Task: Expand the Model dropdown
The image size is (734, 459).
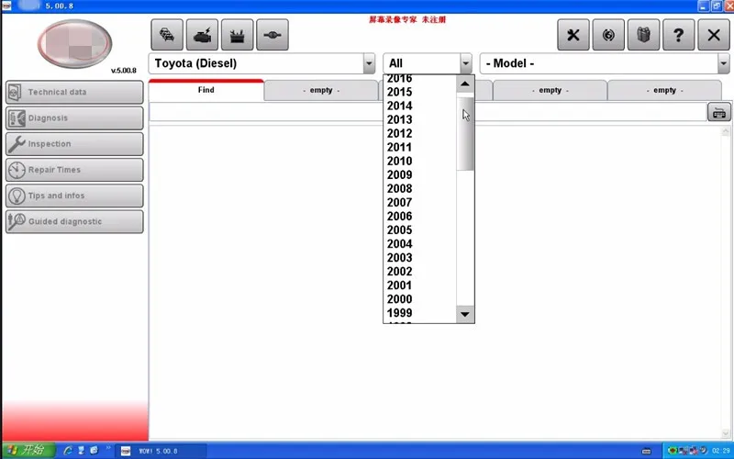Action: tap(724, 63)
